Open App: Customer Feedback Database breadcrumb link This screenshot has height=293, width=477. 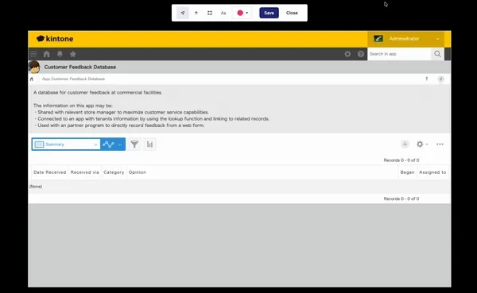(73, 79)
